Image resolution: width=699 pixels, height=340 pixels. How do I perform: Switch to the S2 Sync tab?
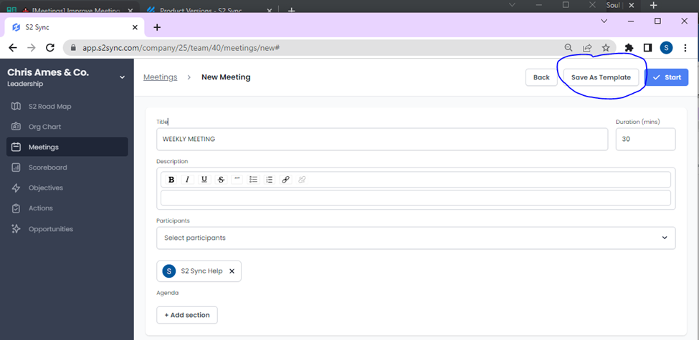[x=75, y=28]
